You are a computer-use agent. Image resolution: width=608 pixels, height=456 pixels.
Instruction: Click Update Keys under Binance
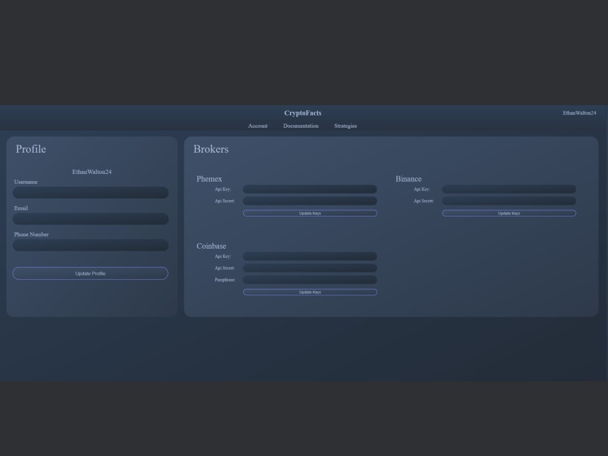508,213
